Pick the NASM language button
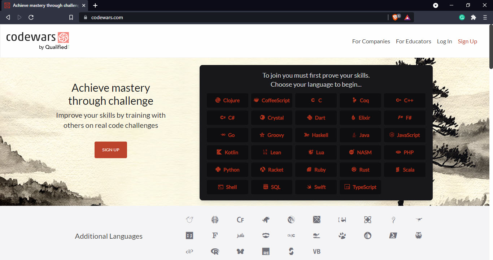This screenshot has height=260, width=493. tap(360, 152)
